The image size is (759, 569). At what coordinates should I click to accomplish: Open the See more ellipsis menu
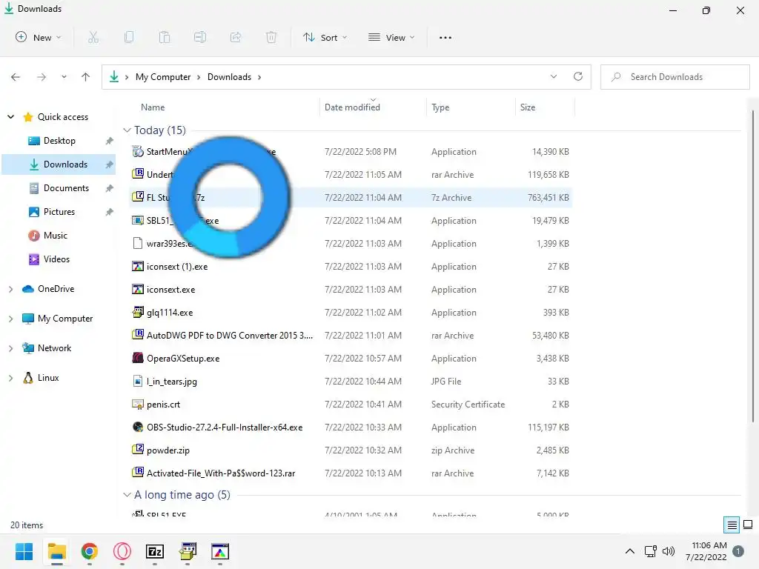(x=445, y=37)
